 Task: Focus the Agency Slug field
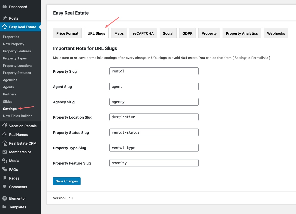tap(154, 102)
